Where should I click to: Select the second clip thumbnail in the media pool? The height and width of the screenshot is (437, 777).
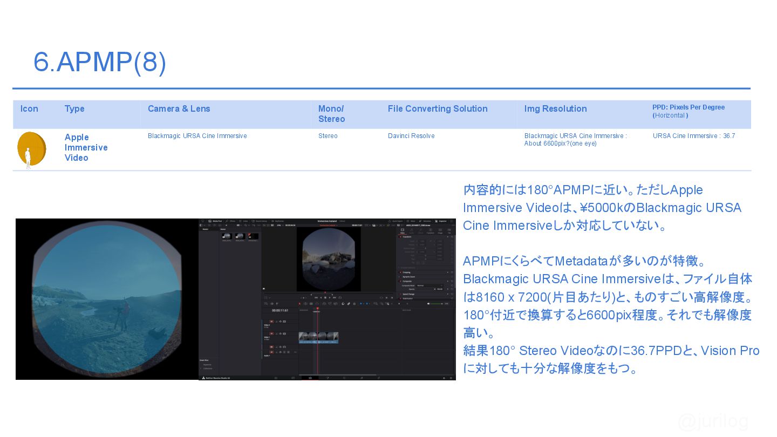240,236
